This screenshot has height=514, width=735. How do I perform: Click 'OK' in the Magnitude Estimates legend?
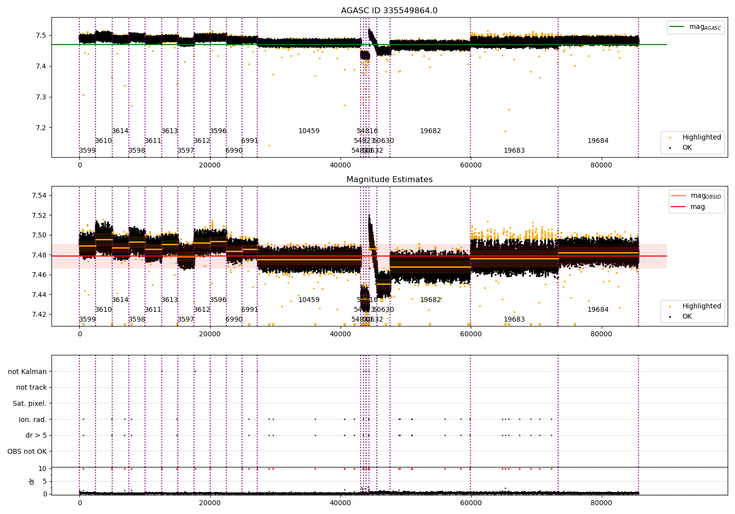(687, 316)
